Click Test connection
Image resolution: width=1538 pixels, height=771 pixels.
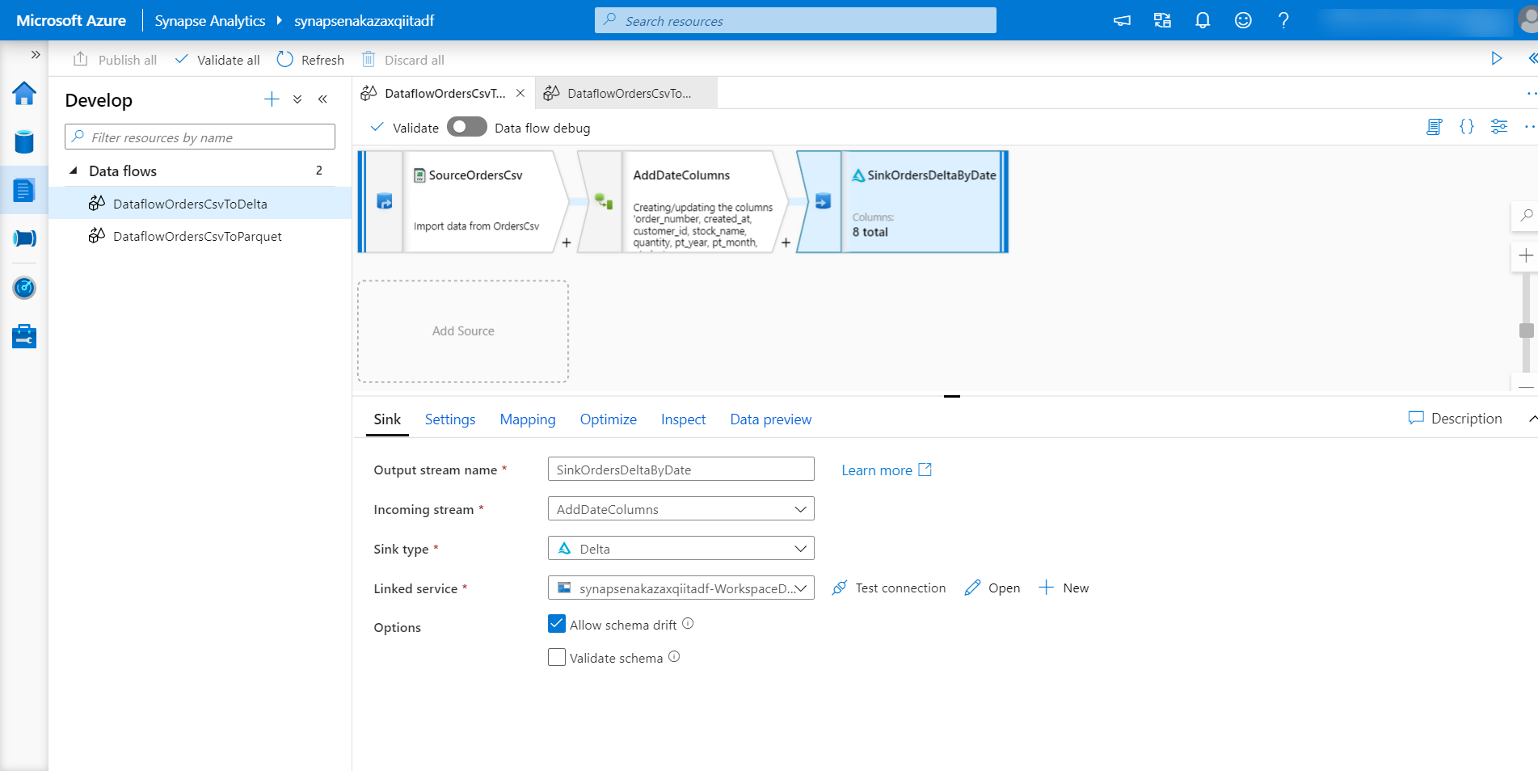889,588
